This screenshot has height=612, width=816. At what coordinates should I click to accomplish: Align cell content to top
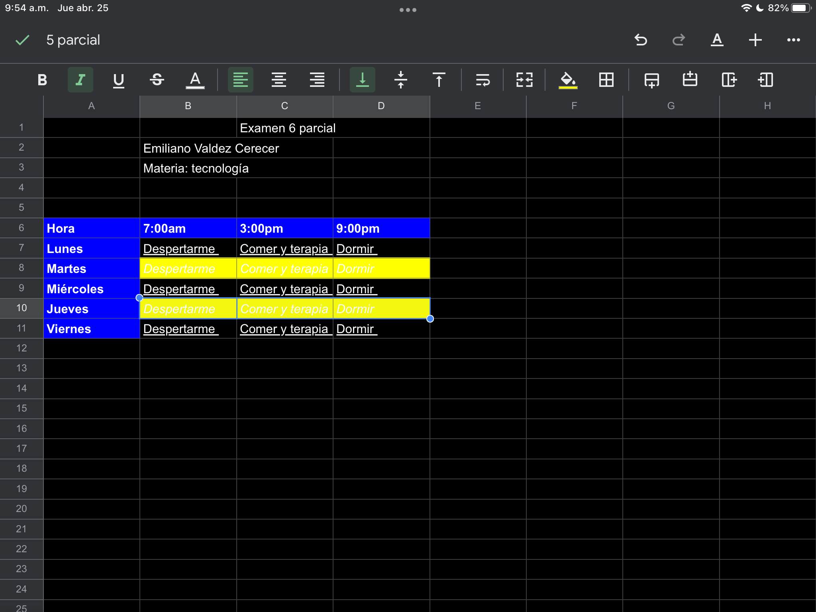click(x=439, y=80)
